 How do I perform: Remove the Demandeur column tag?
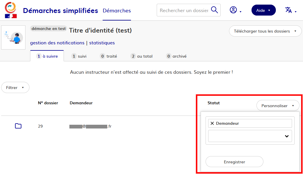click(x=212, y=123)
